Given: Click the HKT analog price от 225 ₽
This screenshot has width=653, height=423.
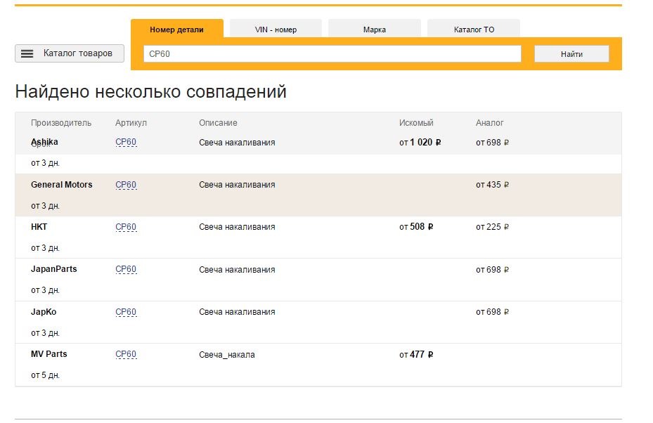Looking at the screenshot, I should click(492, 227).
